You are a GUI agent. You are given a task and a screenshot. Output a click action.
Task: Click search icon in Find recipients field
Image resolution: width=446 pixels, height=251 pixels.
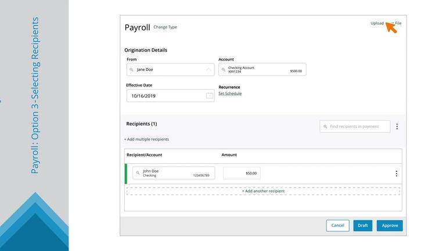point(325,126)
